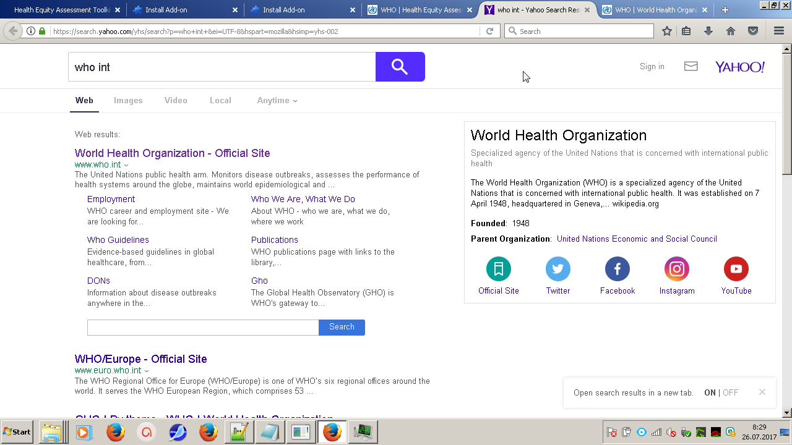Save the page to Pocket

(753, 31)
